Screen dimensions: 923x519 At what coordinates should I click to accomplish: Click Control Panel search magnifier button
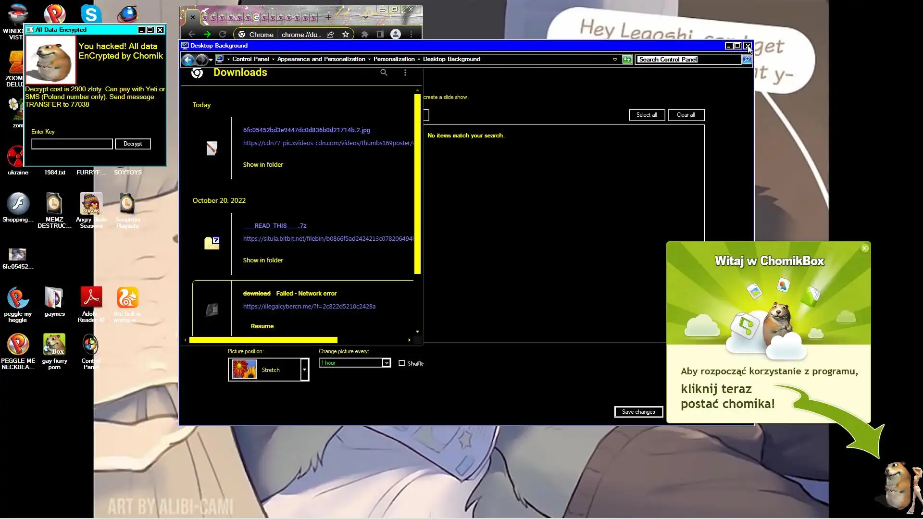(747, 60)
